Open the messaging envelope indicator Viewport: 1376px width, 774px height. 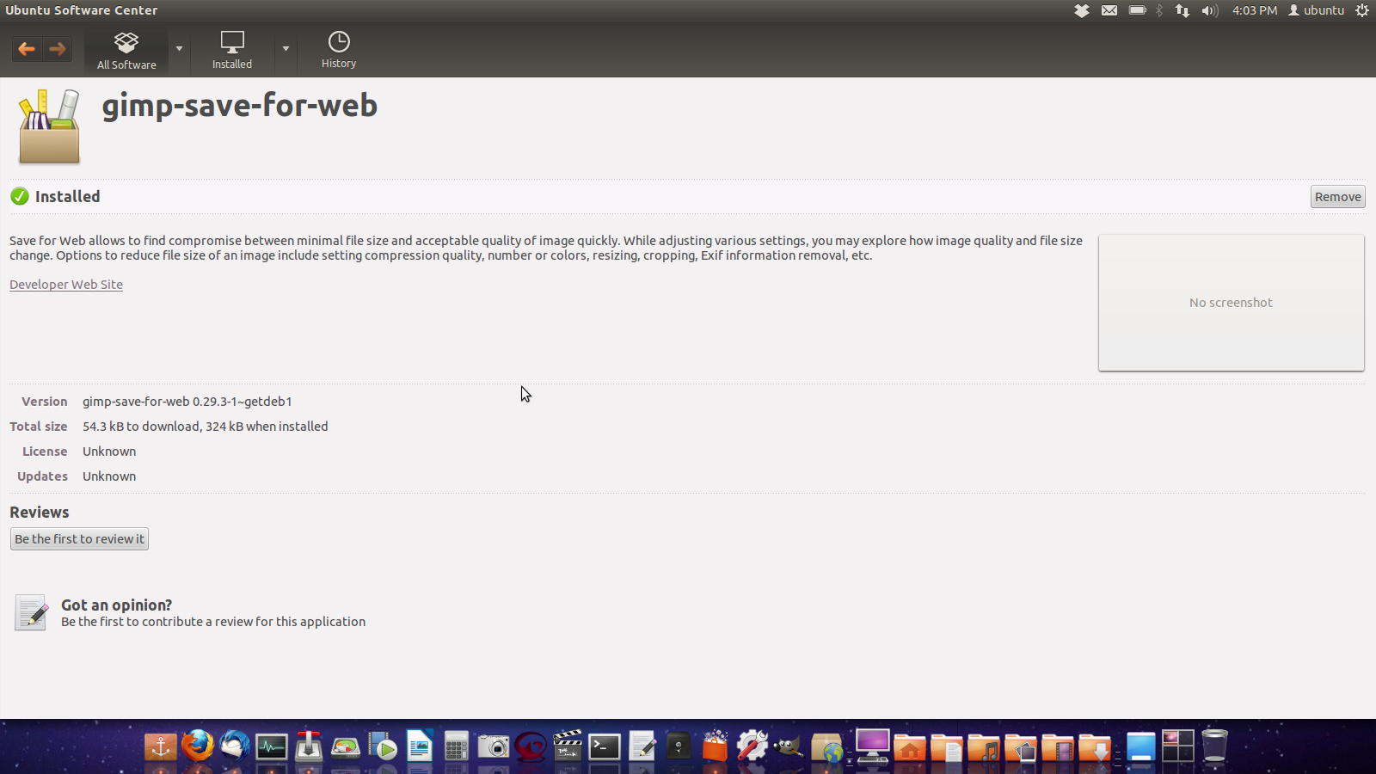point(1109,10)
